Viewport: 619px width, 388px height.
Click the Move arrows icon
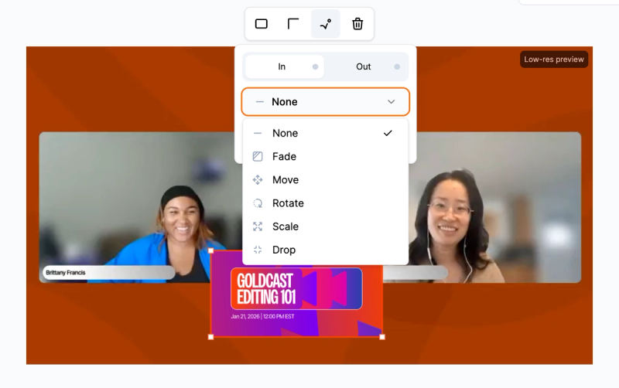point(258,180)
